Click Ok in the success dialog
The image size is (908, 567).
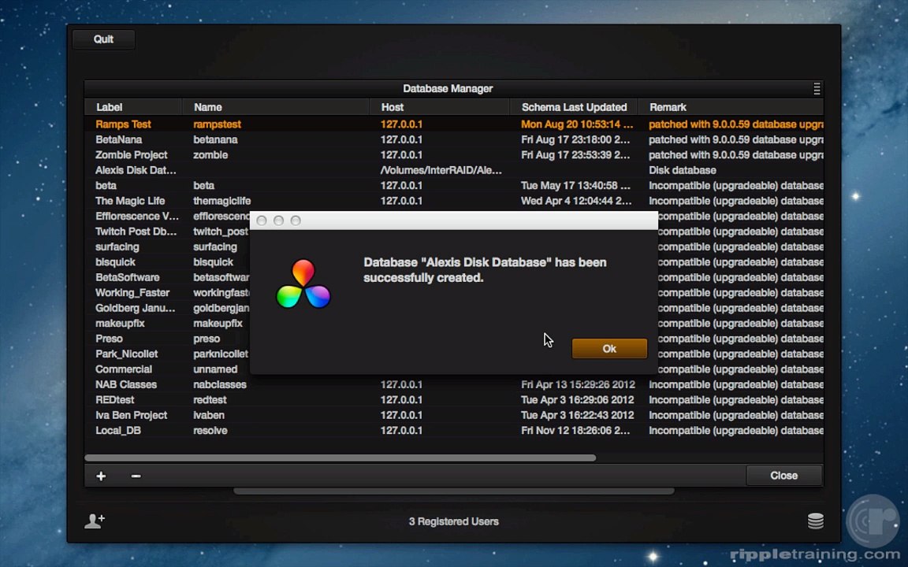pyautogui.click(x=609, y=349)
